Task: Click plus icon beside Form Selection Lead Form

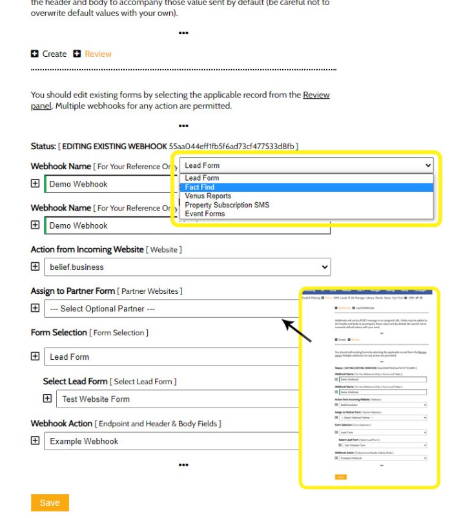Action: pyautogui.click(x=35, y=356)
